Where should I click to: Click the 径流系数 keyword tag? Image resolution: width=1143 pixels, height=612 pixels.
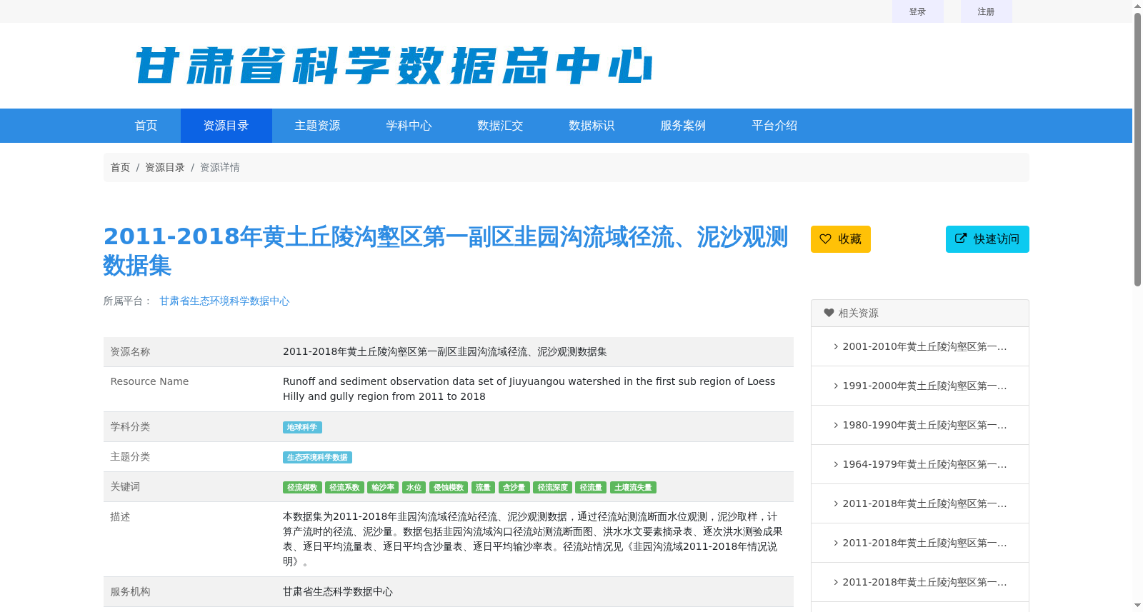[344, 488]
